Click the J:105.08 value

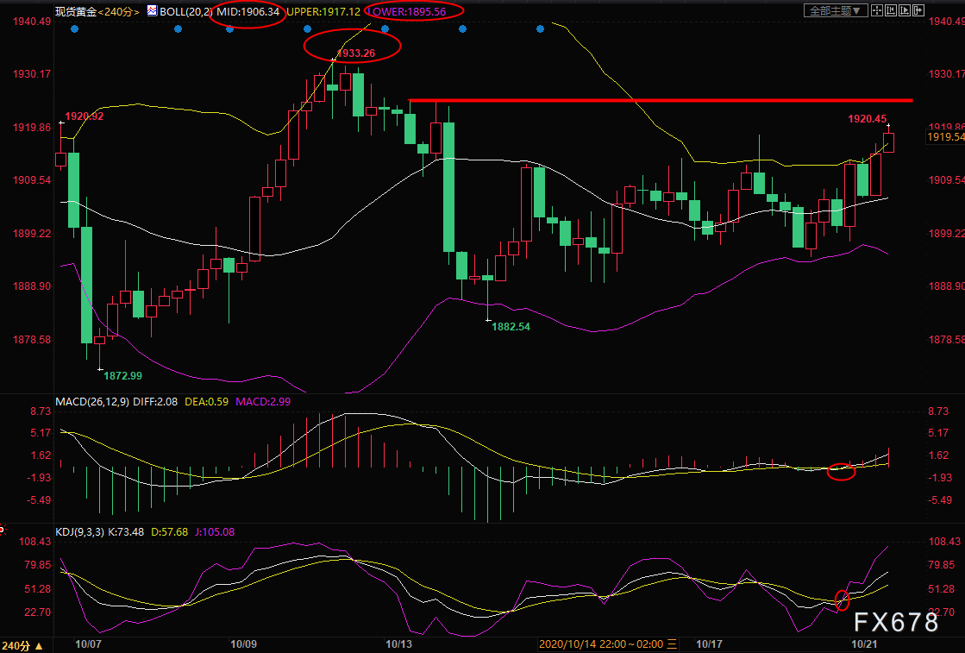215,531
